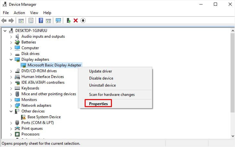Click the Human Interface Devices icon
This screenshot has height=147, width=235.
[x=17, y=77]
